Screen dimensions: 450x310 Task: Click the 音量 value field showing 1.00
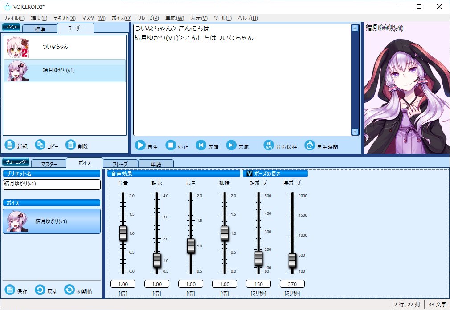(x=123, y=284)
